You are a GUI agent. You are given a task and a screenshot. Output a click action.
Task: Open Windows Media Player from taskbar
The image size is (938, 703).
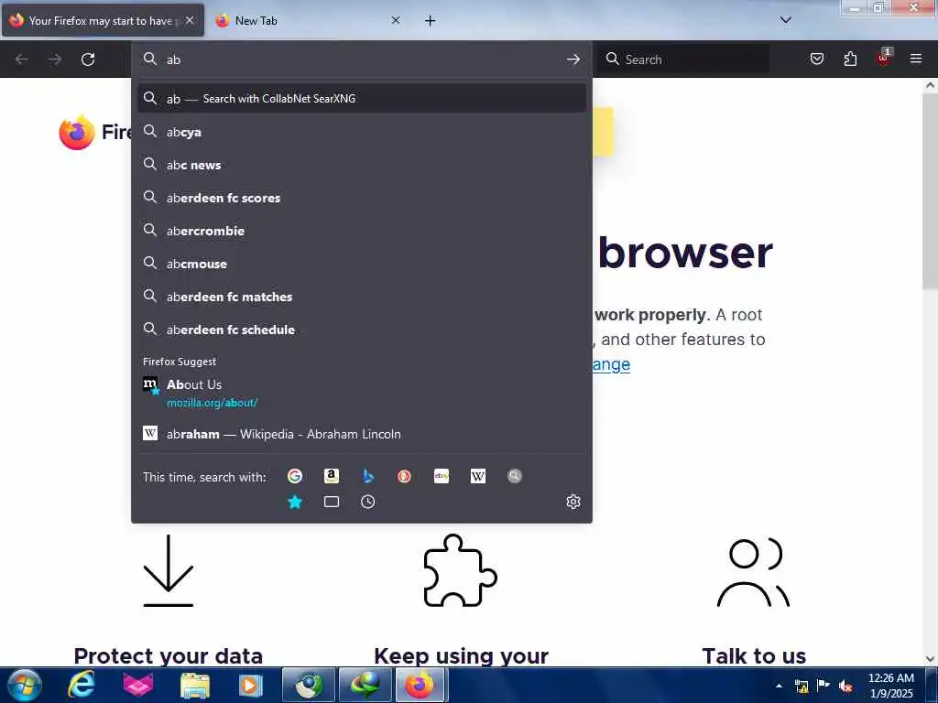(x=250, y=685)
